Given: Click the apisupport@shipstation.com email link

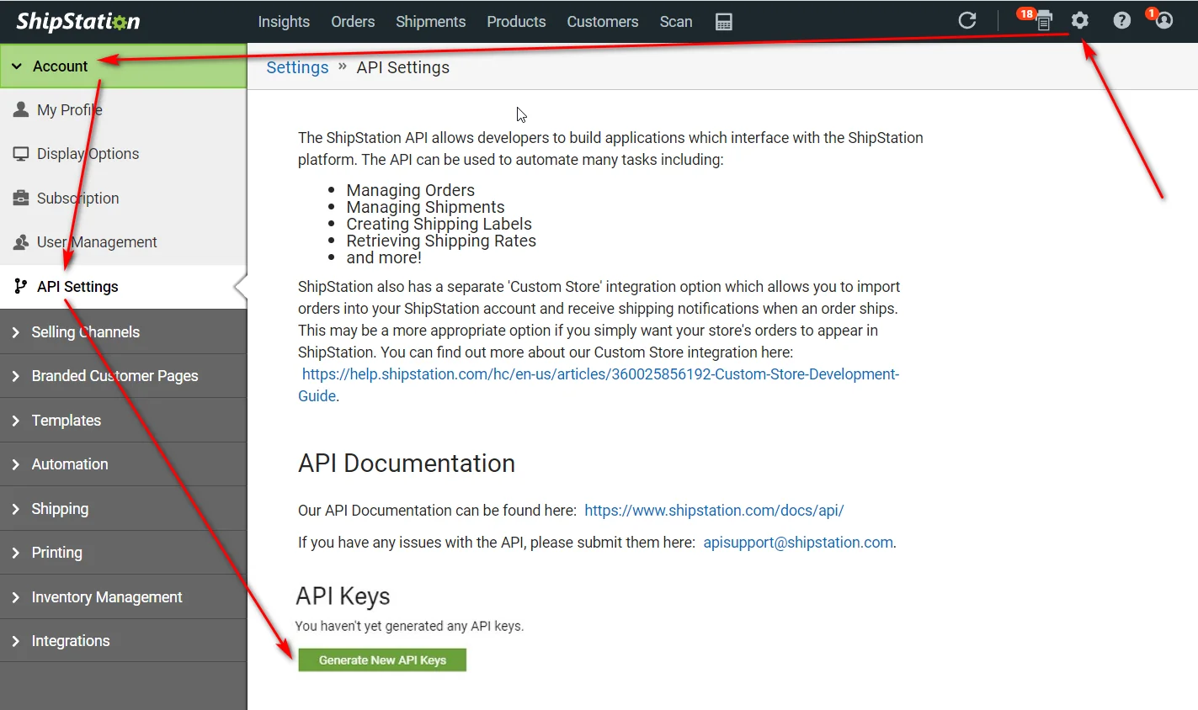Looking at the screenshot, I should [798, 543].
